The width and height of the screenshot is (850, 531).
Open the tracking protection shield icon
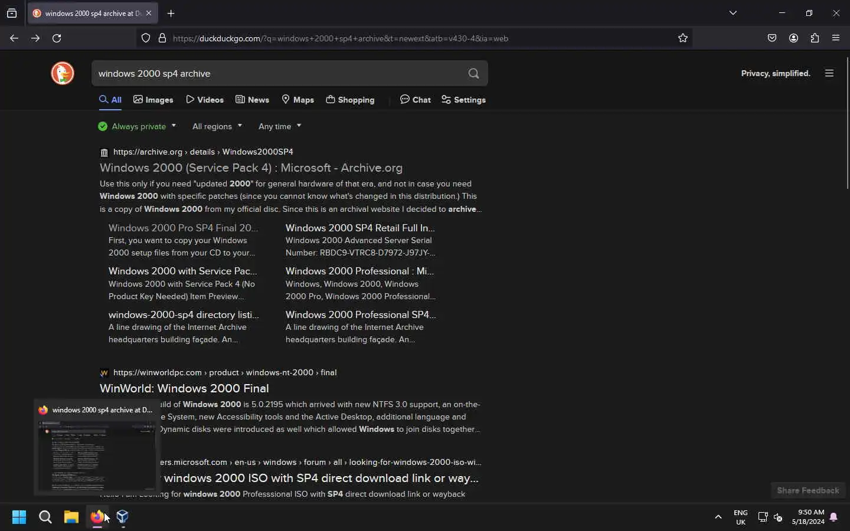coord(146,38)
